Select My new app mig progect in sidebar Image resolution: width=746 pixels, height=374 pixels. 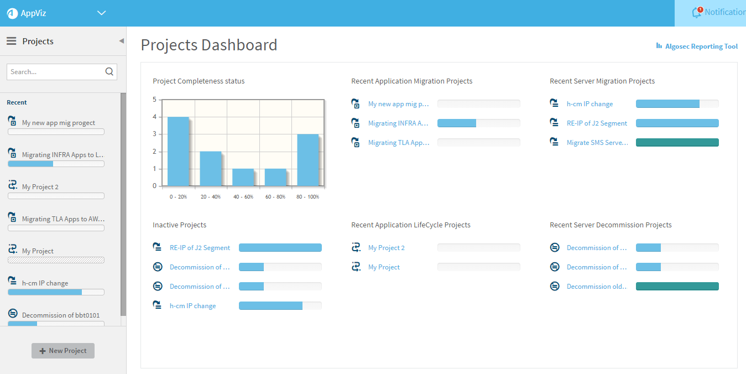point(59,123)
